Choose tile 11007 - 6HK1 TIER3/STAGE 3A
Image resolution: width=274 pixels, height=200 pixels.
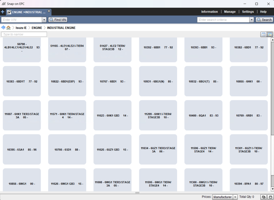coord(22,115)
